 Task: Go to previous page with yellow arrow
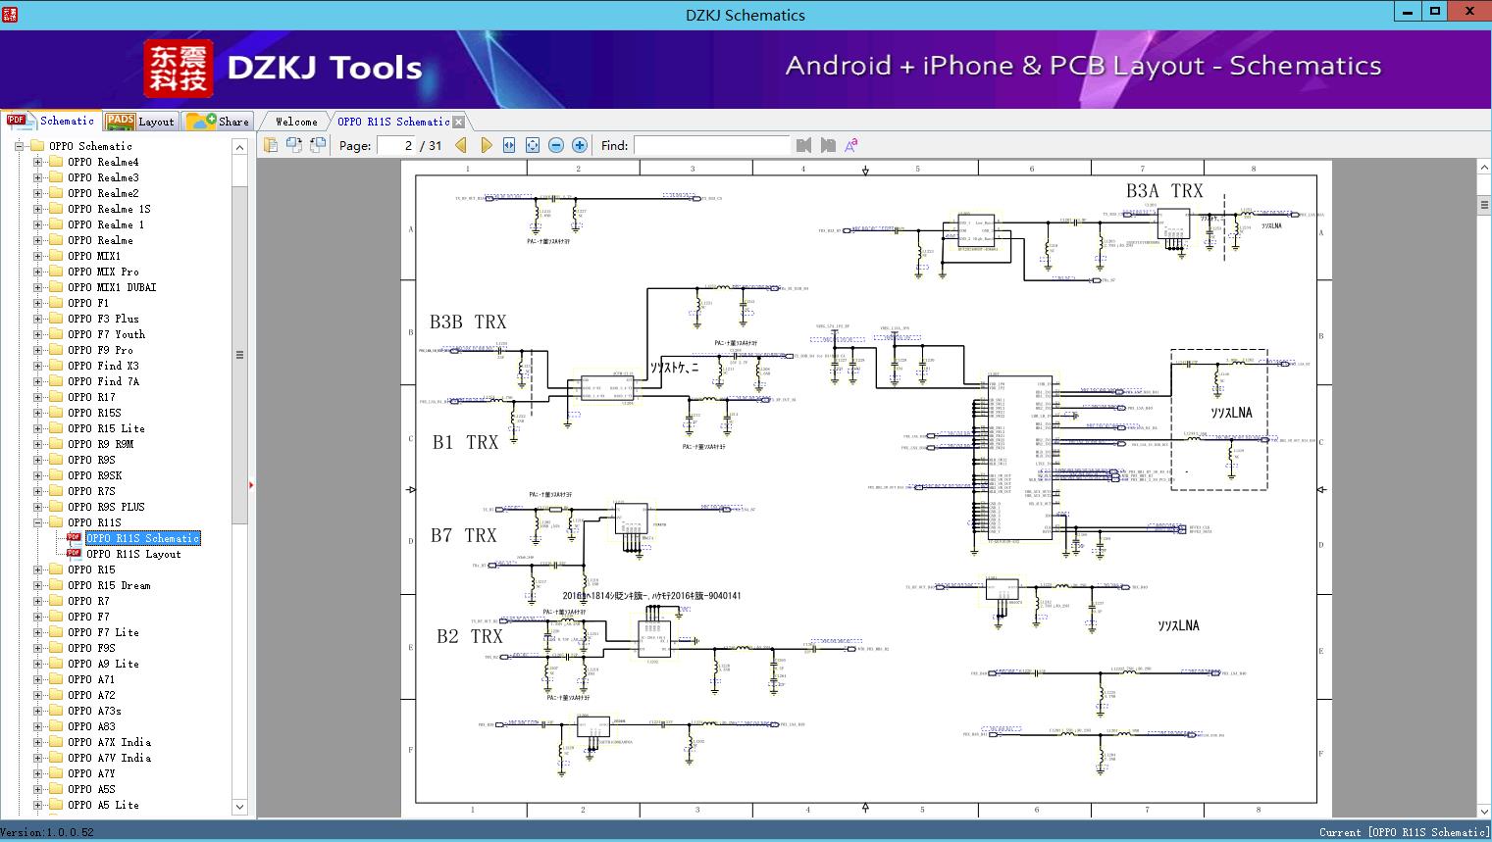(461, 144)
